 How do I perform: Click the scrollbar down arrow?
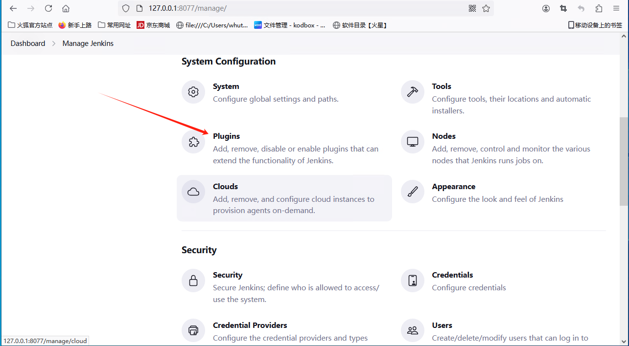coord(624,341)
